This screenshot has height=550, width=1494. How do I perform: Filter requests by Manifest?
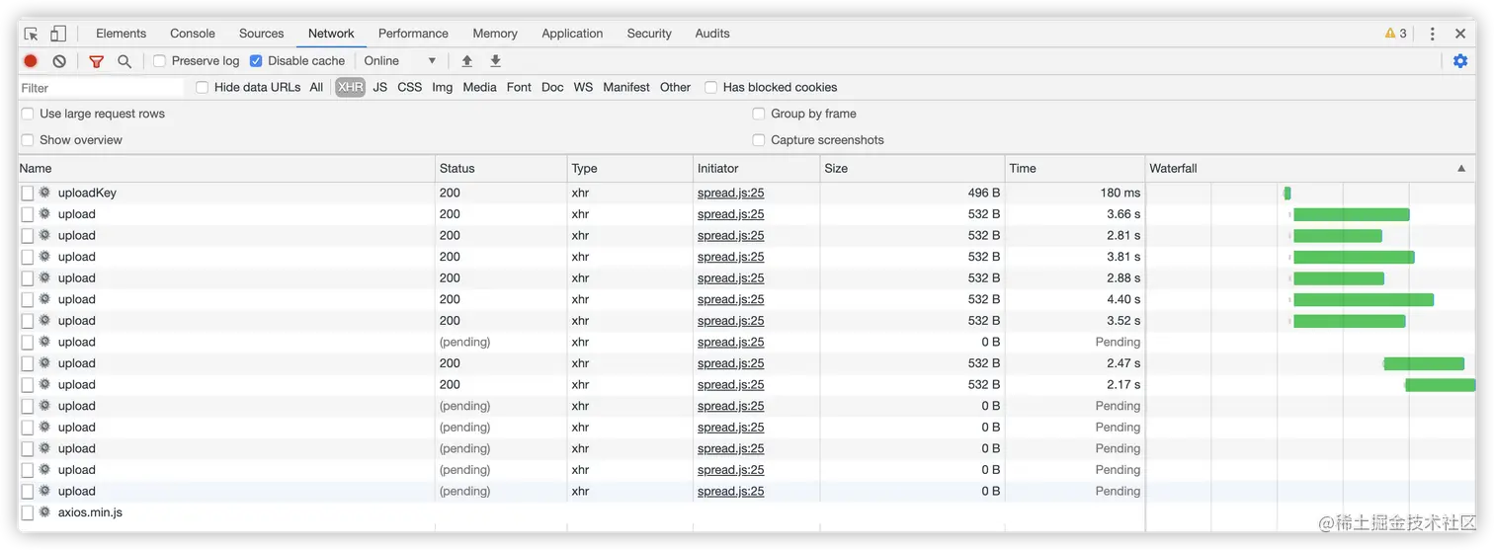tap(626, 87)
